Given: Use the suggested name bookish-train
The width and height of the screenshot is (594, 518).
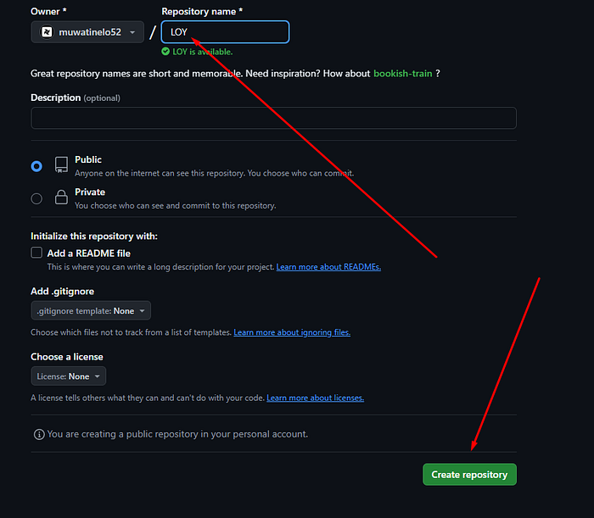Looking at the screenshot, I should point(403,74).
